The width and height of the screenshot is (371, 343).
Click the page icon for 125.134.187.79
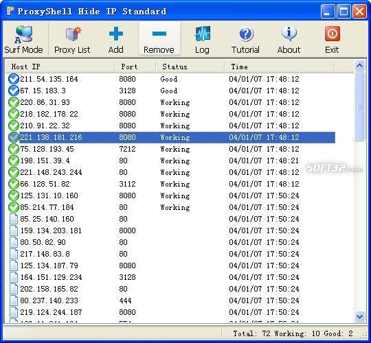point(14,265)
